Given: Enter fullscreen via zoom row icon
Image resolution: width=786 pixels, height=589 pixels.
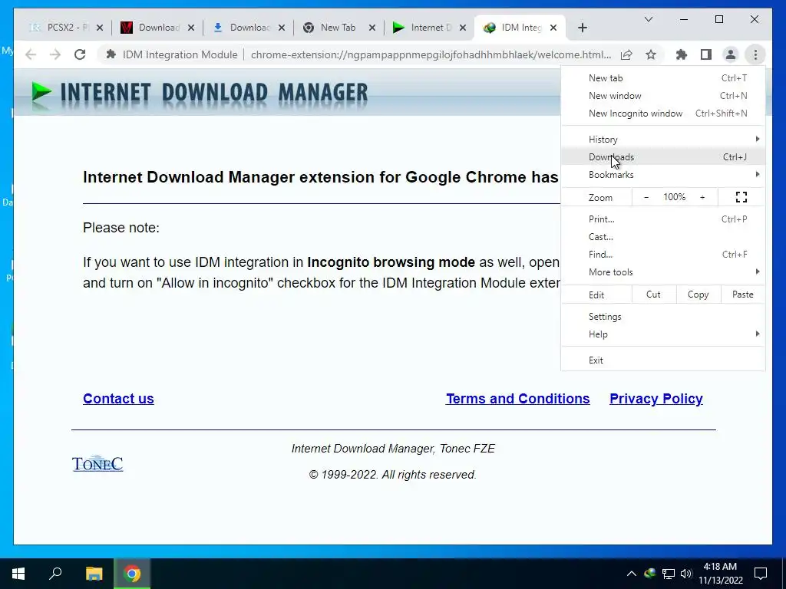Looking at the screenshot, I should click(741, 197).
